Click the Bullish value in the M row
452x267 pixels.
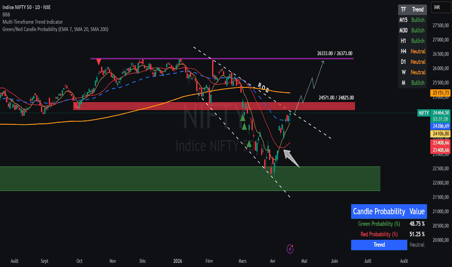[418, 83]
